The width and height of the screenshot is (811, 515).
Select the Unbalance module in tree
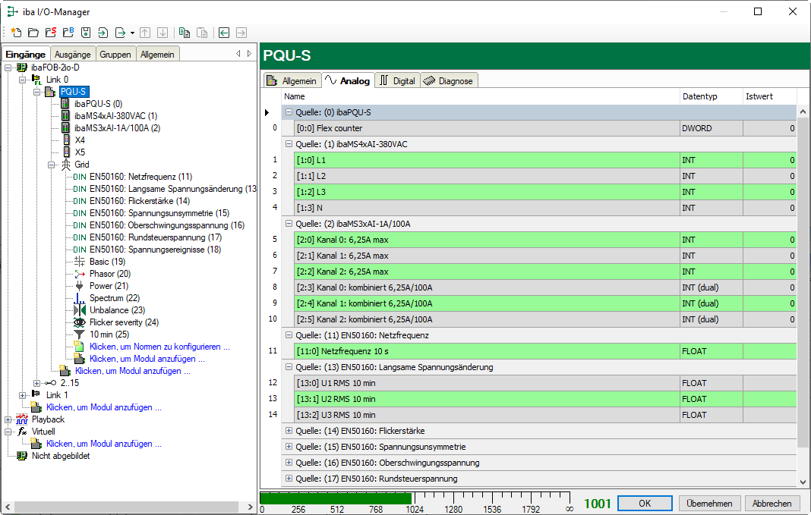[x=117, y=310]
